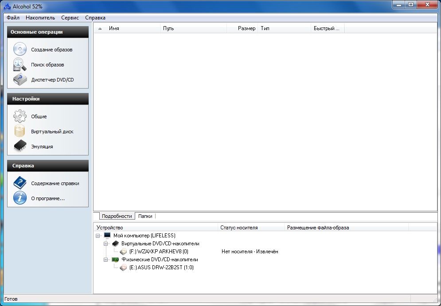Click the Настройки panel header

point(48,99)
